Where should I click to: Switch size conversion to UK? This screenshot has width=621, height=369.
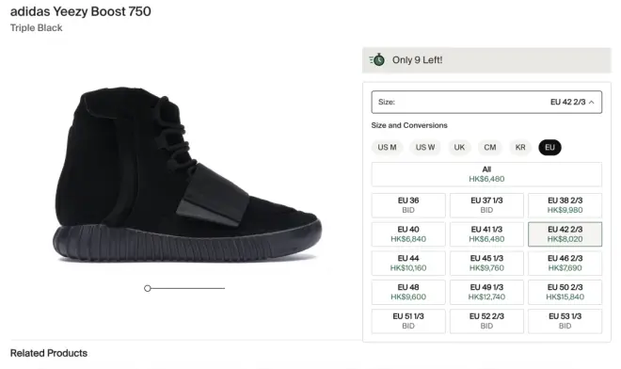tap(459, 148)
